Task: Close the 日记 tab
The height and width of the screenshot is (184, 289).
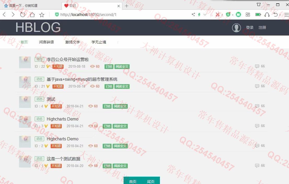Action: [x=119, y=6]
